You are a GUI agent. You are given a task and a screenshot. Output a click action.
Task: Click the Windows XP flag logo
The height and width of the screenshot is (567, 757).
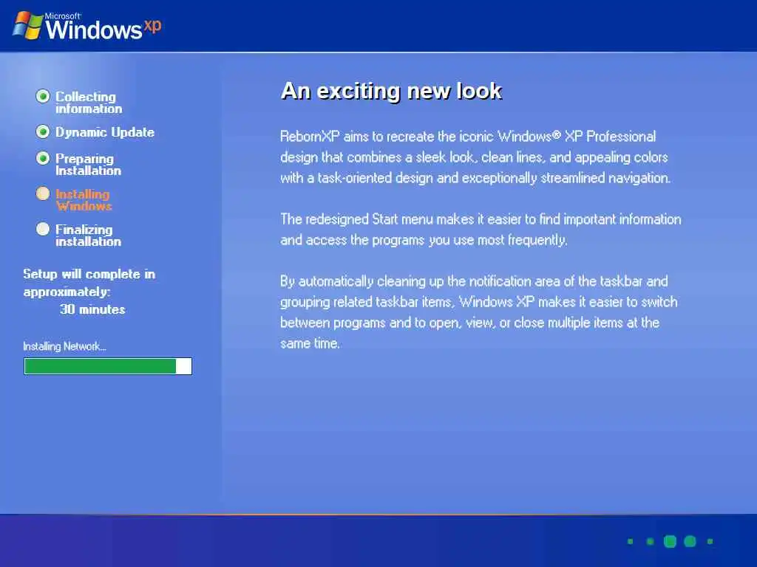point(27,26)
